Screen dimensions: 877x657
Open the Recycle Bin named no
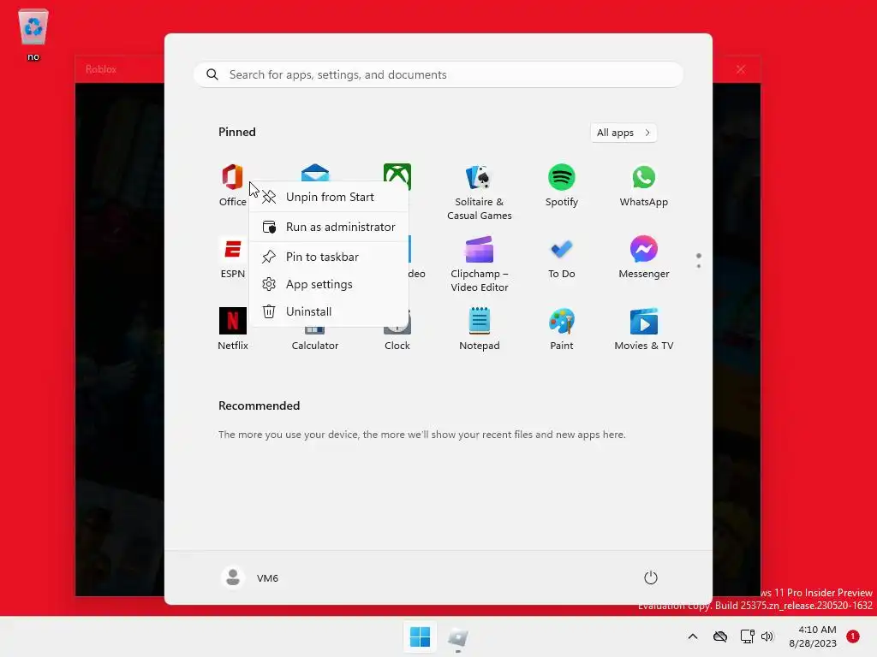pyautogui.click(x=33, y=34)
